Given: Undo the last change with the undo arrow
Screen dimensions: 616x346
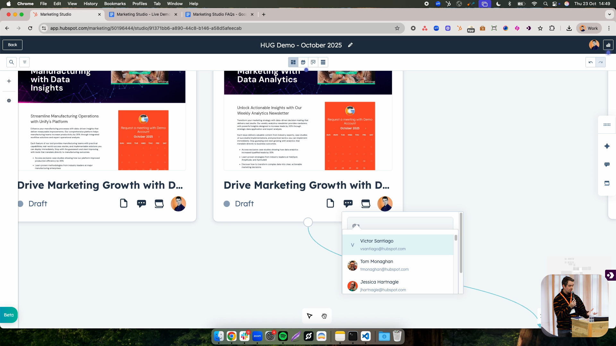Looking at the screenshot, I should pyautogui.click(x=591, y=62).
